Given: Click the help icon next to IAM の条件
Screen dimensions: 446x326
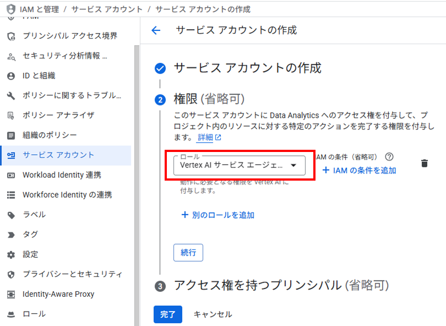Looking at the screenshot, I should click(x=389, y=156).
